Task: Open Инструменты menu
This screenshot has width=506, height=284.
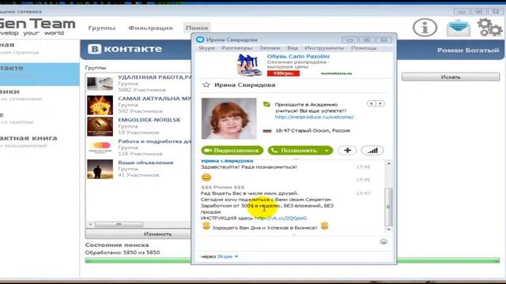Action: tap(324, 48)
